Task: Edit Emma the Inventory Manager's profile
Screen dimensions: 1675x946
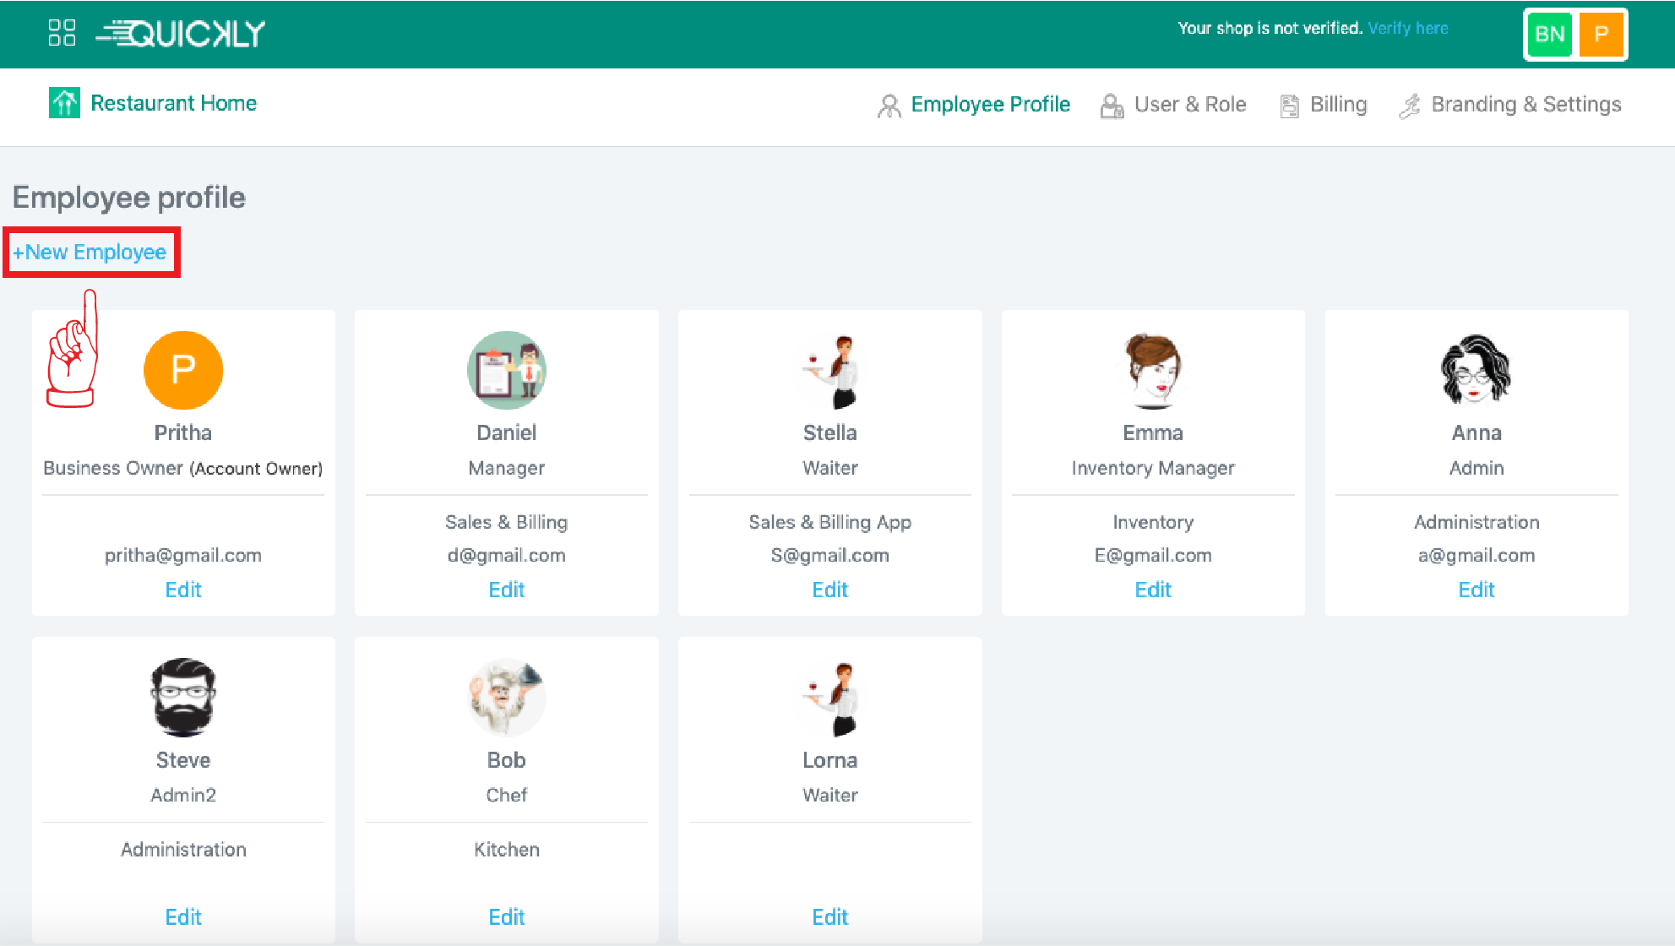Action: coord(1153,589)
